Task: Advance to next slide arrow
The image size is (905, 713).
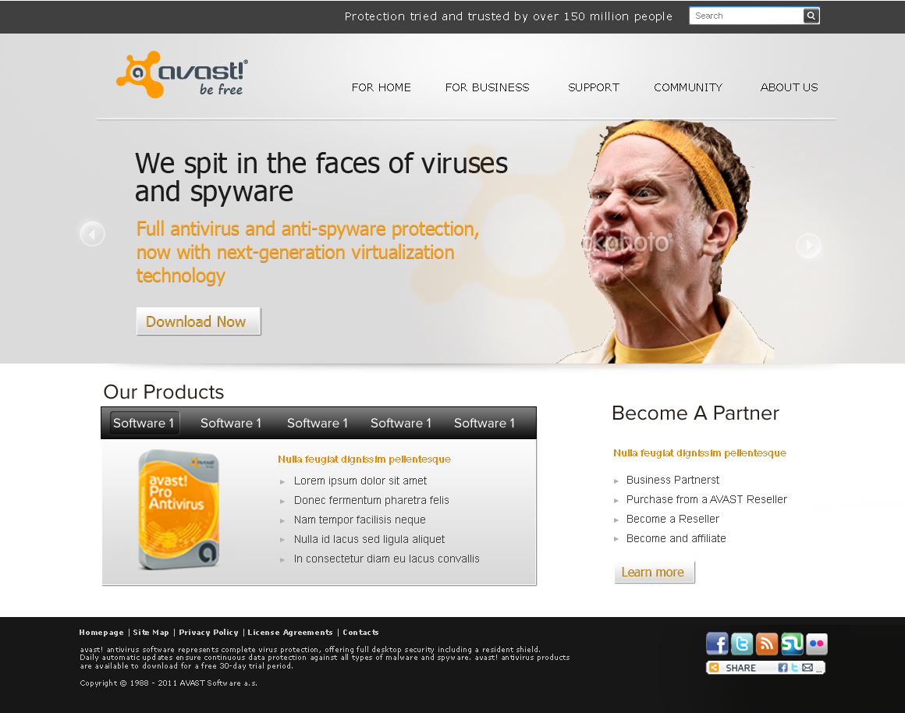Action: tap(808, 246)
